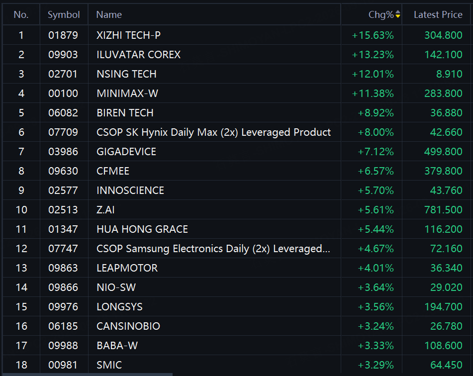Open the truncated CSOP Samsung Electronics entry
Image resolution: width=473 pixels, height=376 pixels.
(213, 249)
